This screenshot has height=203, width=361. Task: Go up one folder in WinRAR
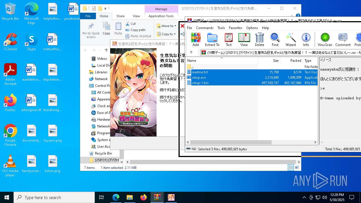tap(191, 52)
